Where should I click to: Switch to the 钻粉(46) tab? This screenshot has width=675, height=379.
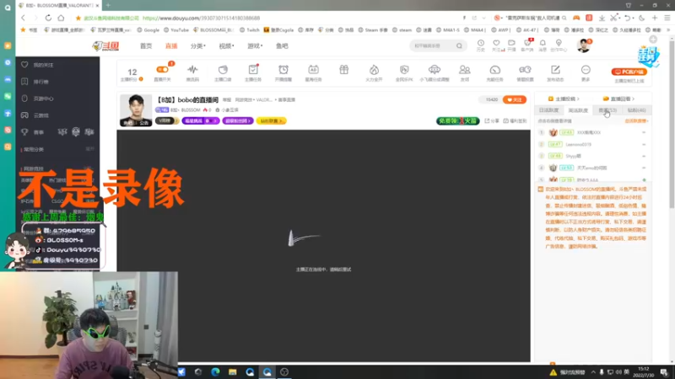point(637,110)
